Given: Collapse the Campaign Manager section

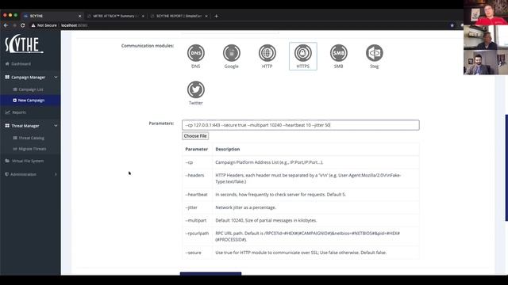Looking at the screenshot, I should tap(30, 78).
